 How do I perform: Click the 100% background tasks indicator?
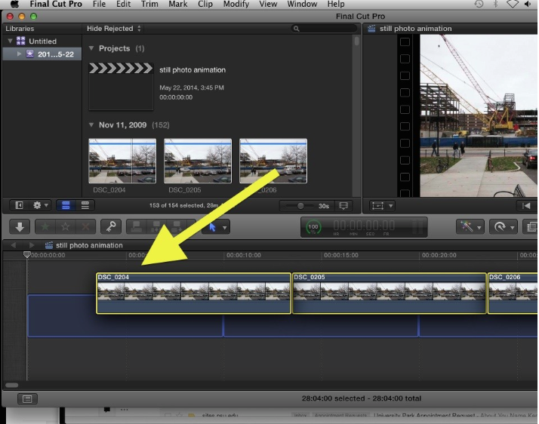(313, 227)
